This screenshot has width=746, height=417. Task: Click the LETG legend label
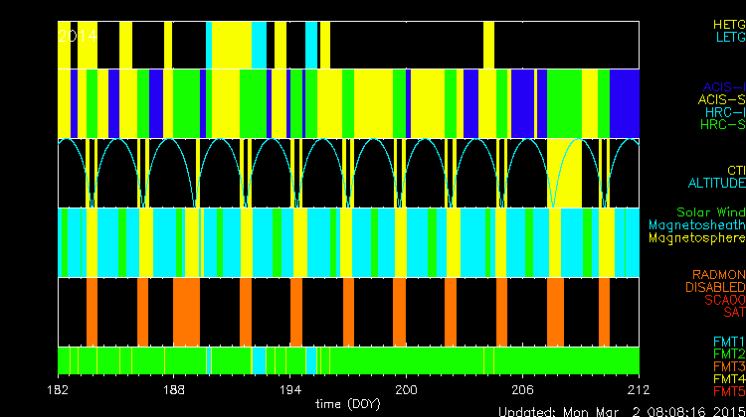click(x=728, y=37)
